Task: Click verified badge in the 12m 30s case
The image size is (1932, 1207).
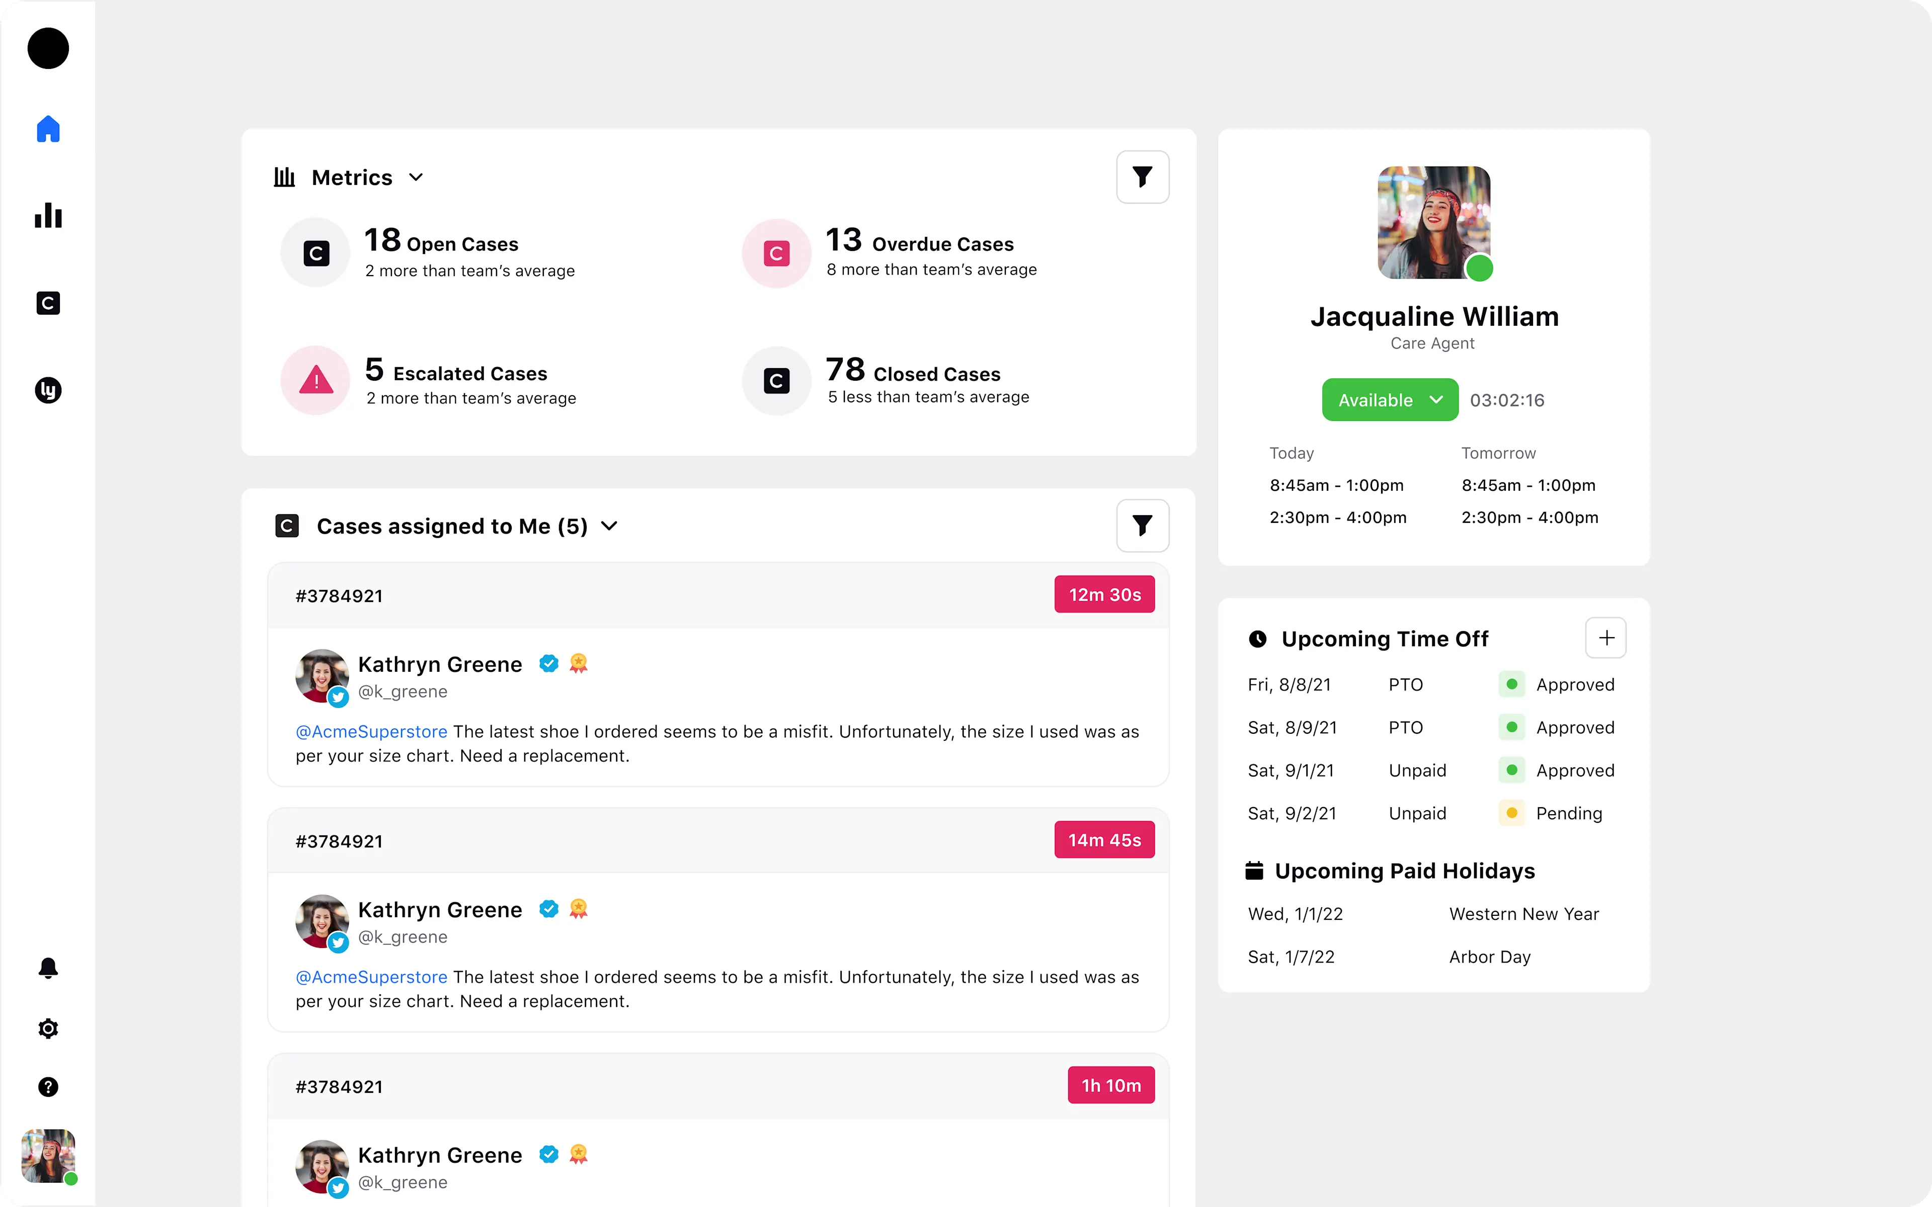Action: click(548, 663)
